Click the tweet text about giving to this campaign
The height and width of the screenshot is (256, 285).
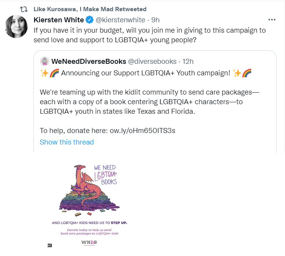[x=149, y=35]
